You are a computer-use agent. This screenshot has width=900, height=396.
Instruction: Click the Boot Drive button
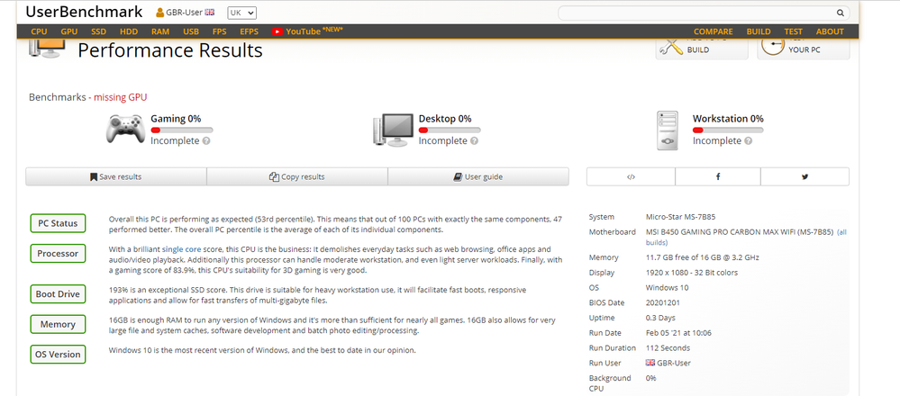(x=58, y=294)
